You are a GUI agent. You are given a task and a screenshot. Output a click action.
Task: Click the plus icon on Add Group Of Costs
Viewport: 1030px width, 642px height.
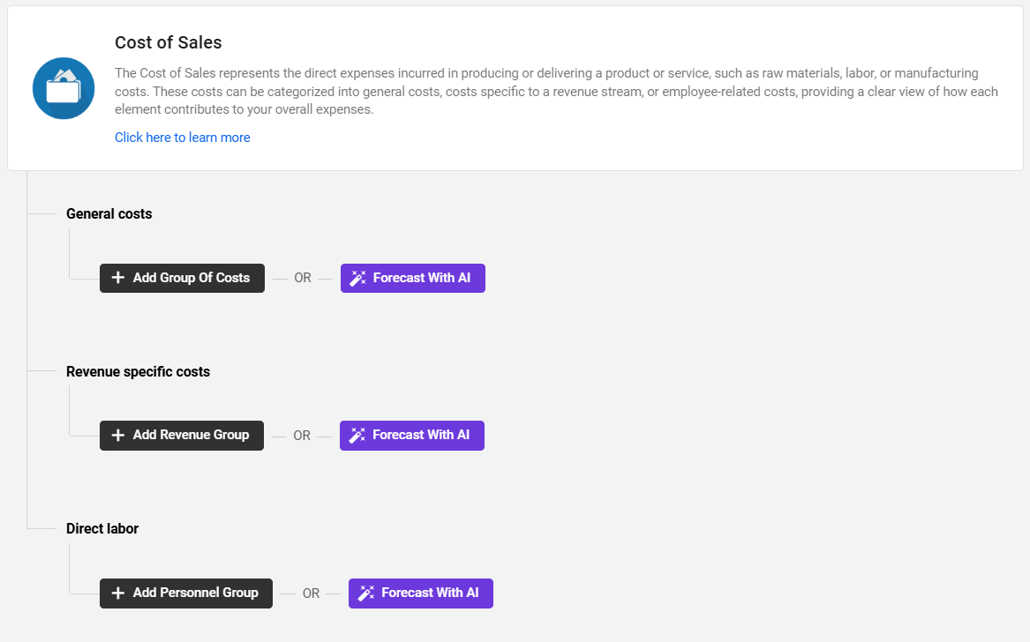click(118, 278)
